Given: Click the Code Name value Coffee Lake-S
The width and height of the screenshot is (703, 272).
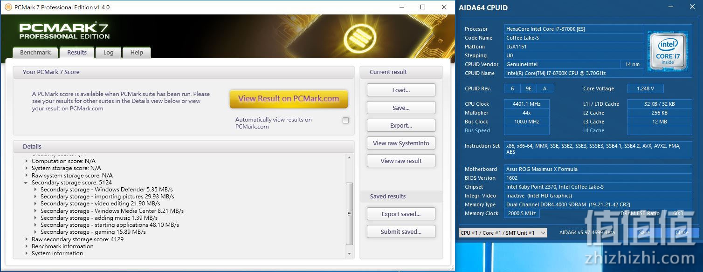Looking at the screenshot, I should [x=574, y=38].
